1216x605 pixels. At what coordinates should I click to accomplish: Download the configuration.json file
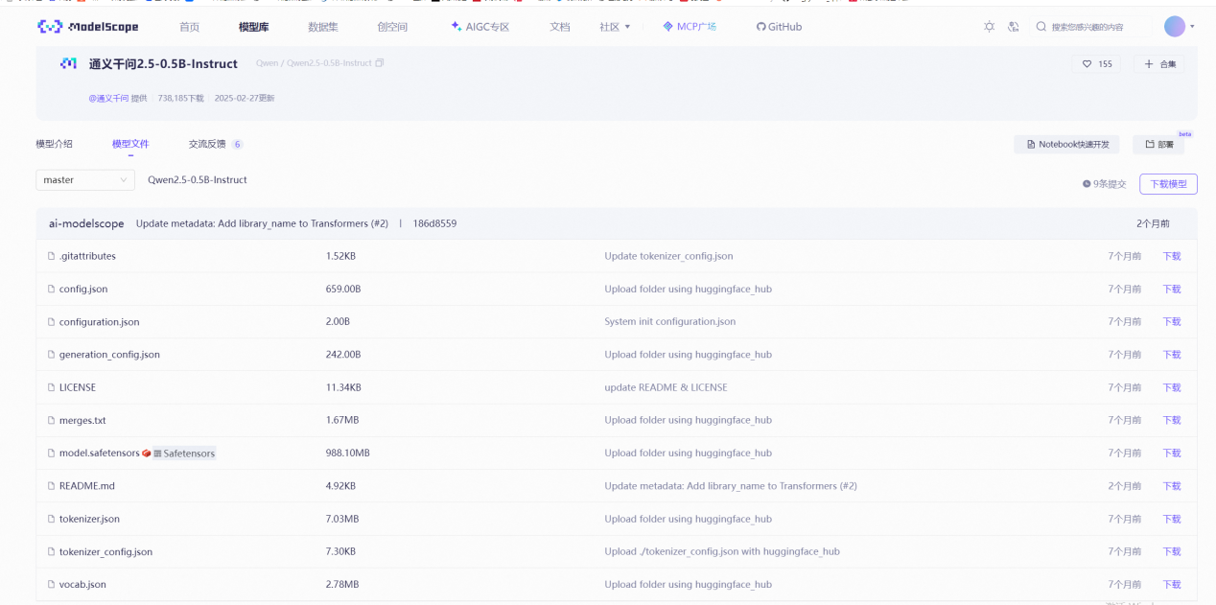pyautogui.click(x=1172, y=322)
